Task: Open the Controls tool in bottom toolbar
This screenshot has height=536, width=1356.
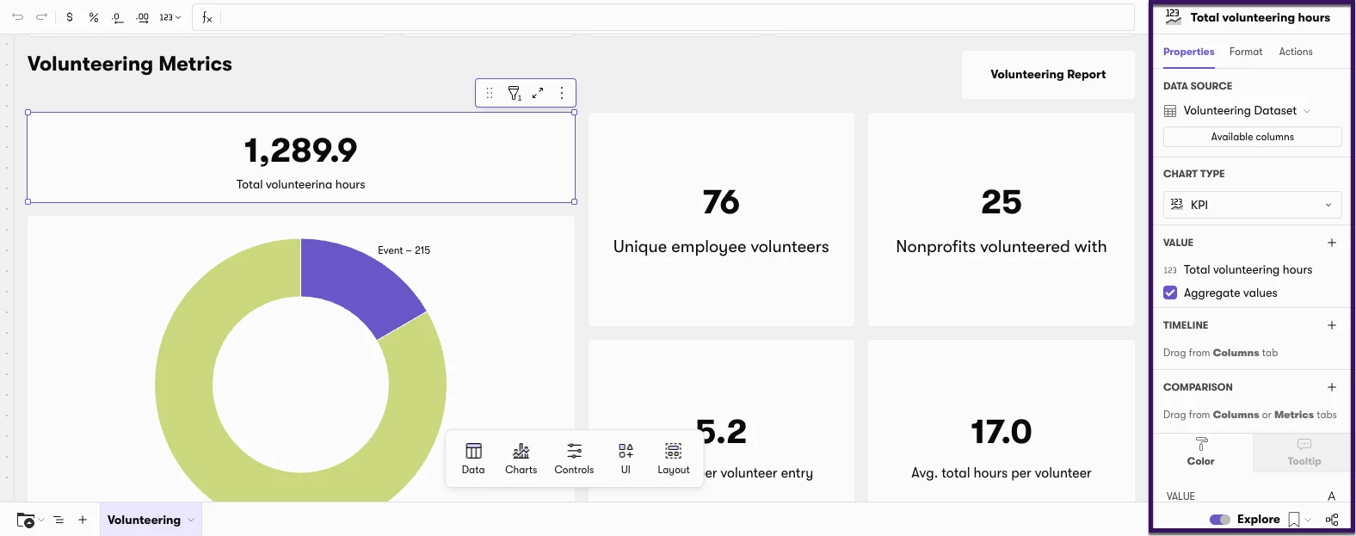Action: point(574,459)
